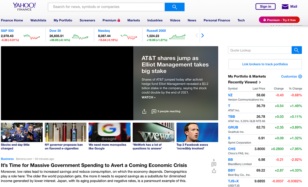Open TJS=X currency ticker
Viewport: 308px width, 187px height.
coord(233,181)
